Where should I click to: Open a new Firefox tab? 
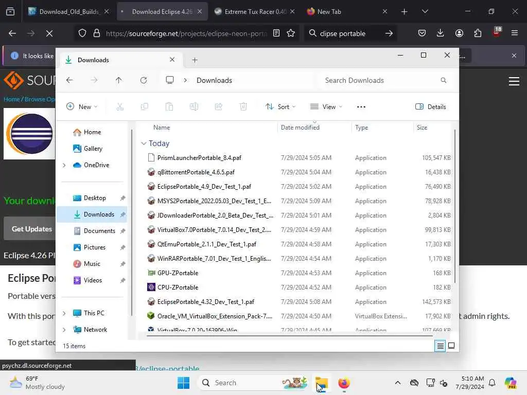(405, 12)
